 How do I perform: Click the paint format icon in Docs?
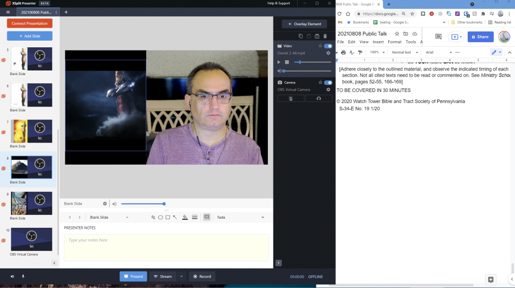point(360,52)
